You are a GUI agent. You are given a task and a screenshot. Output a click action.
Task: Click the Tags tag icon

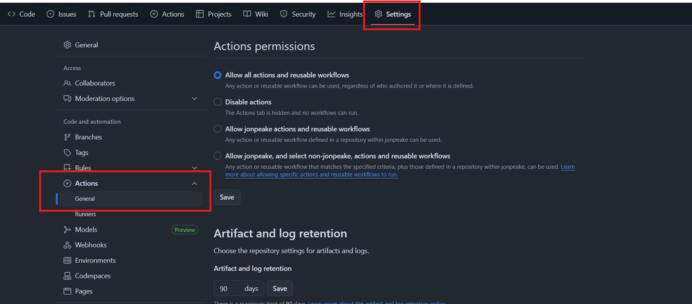click(67, 153)
